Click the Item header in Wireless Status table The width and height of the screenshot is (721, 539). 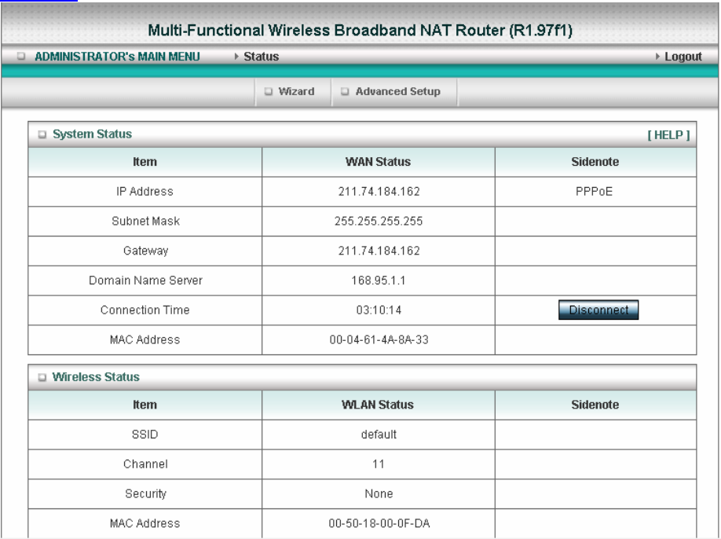click(x=145, y=405)
